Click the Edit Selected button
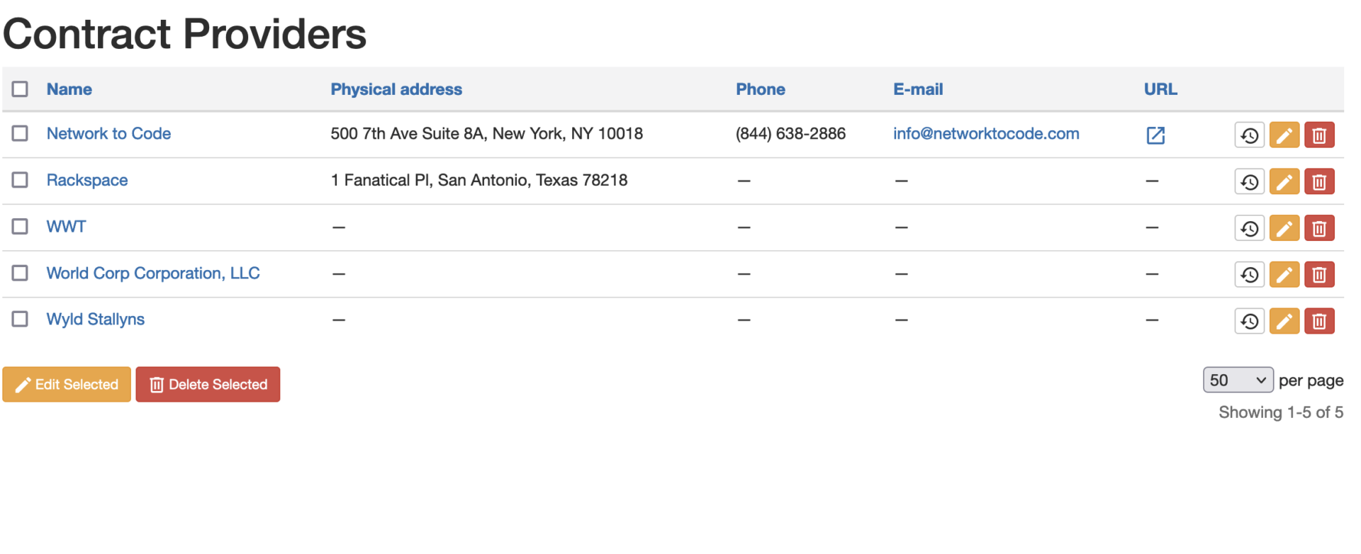Screen dimensions: 1361x554 coord(67,384)
